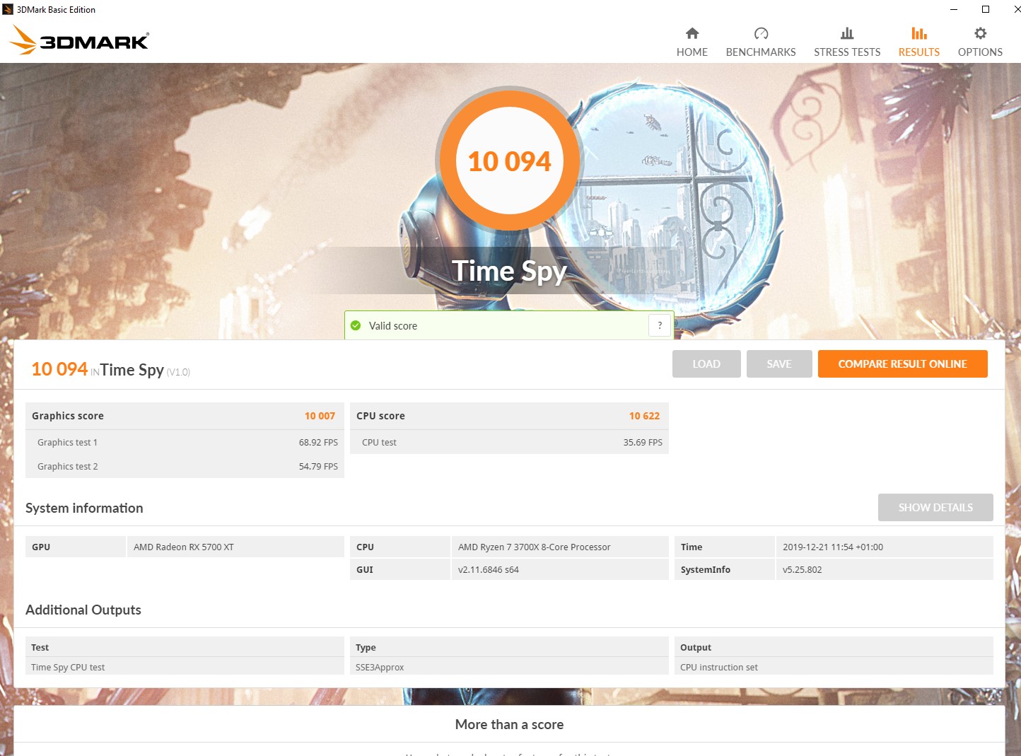1021x756 pixels.
Task: Click the SSE3Approx type cell
Action: (x=509, y=667)
